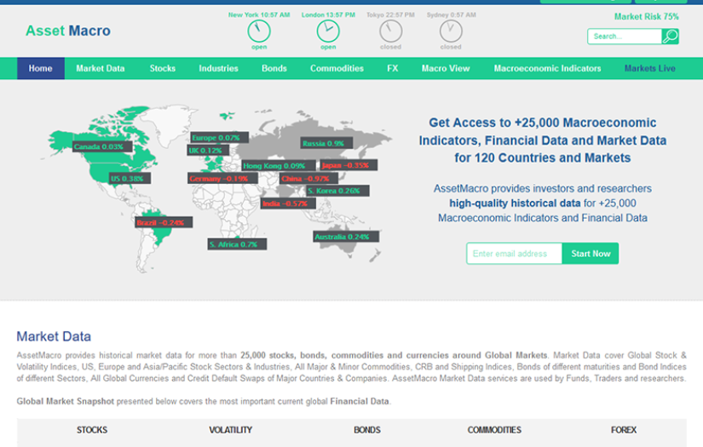Click the India -0.57% map label
This screenshot has height=447, width=703.
click(288, 203)
